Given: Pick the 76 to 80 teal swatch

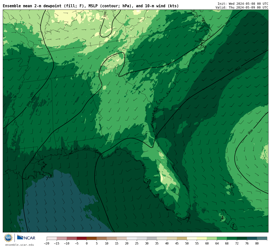Looking at the screenshot, I should (252, 238).
